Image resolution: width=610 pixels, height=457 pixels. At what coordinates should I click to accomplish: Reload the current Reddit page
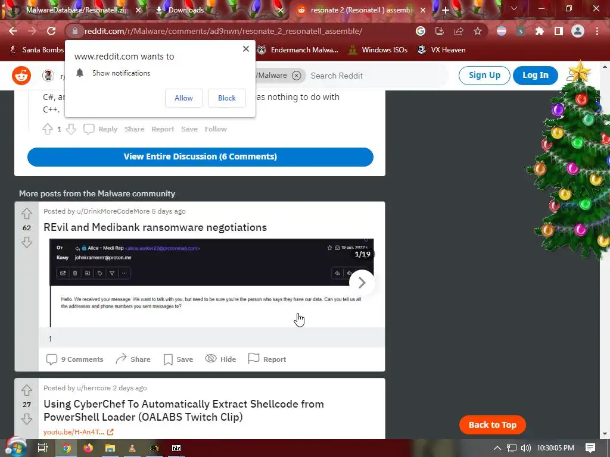pos(51,31)
